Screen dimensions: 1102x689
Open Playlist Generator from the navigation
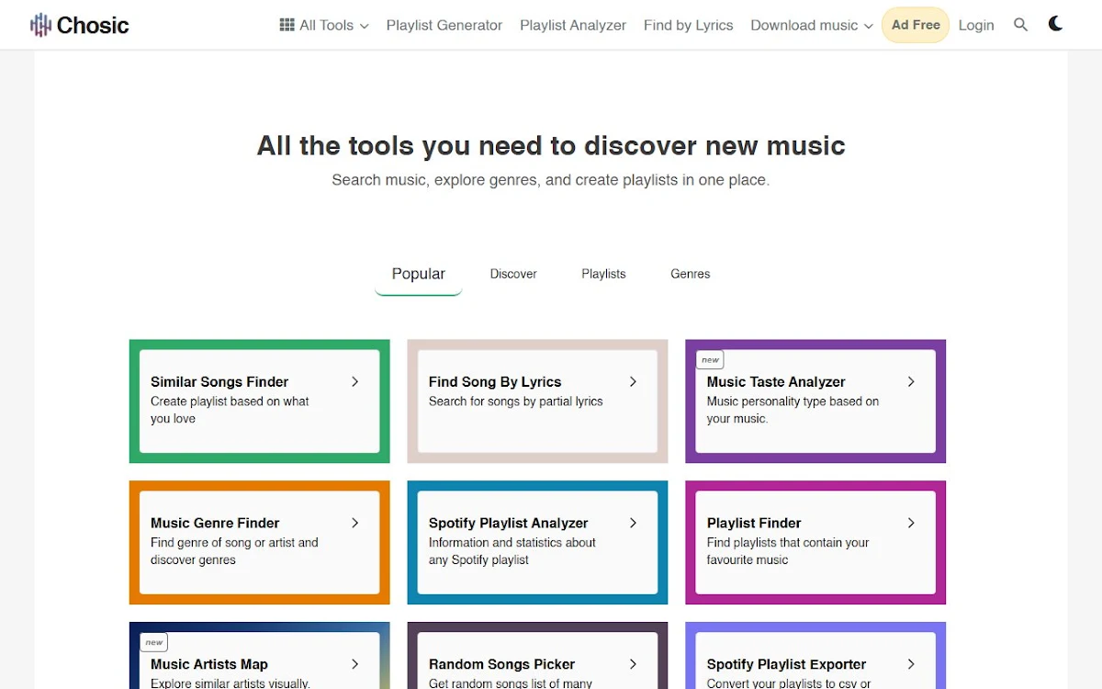point(444,25)
